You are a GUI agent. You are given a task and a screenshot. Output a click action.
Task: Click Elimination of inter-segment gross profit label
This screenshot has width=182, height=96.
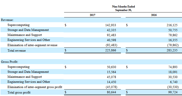coord(35,87)
